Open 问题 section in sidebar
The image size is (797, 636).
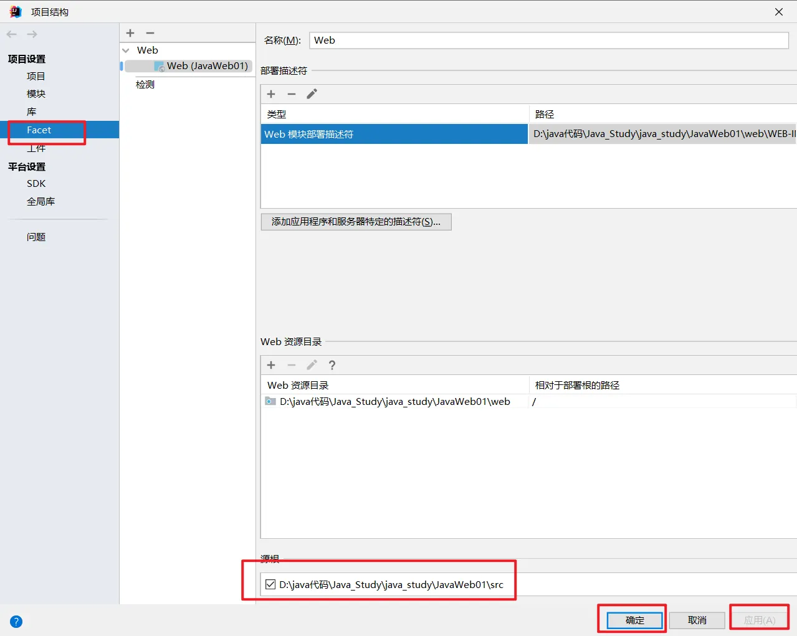pyautogui.click(x=36, y=237)
